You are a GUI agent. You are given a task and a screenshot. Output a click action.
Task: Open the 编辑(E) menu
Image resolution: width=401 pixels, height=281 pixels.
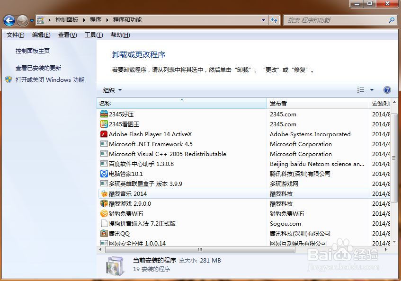tap(41, 35)
